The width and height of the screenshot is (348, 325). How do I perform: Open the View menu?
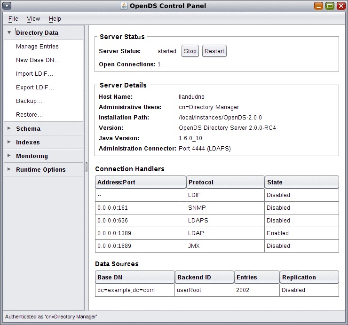click(x=33, y=19)
